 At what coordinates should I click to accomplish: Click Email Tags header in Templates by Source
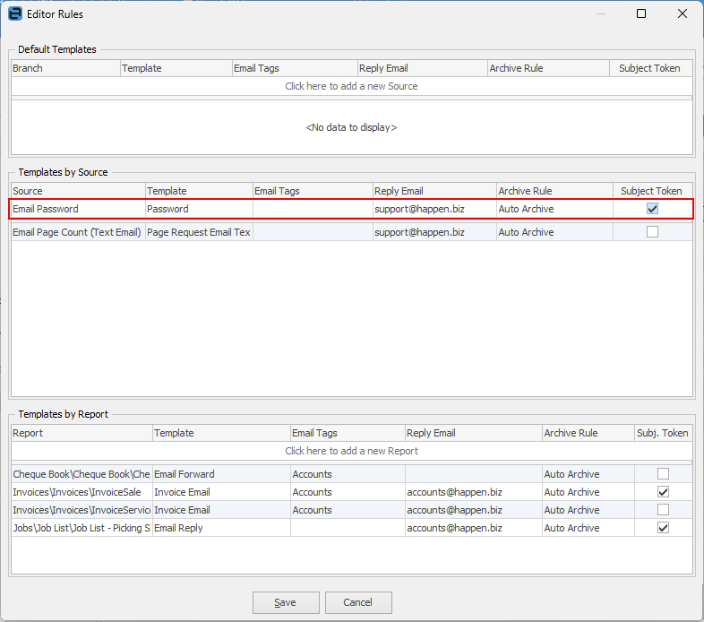(313, 191)
